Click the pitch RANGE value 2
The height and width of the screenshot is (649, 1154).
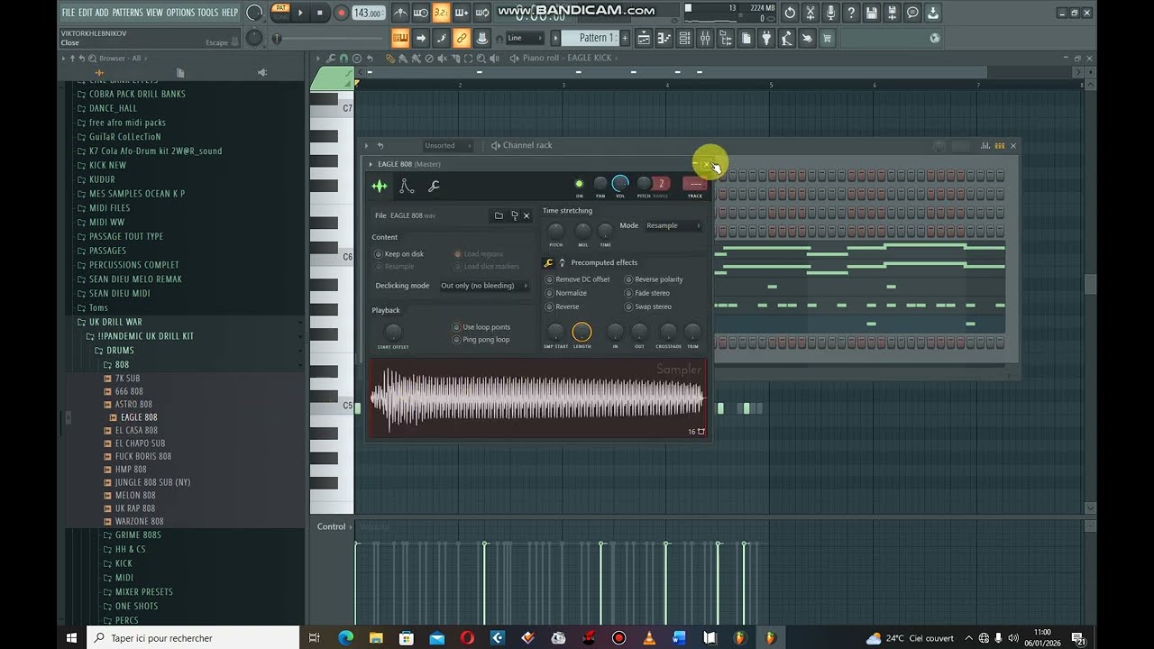[661, 184]
